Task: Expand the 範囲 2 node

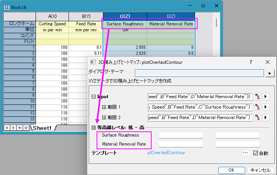Action: point(104,118)
